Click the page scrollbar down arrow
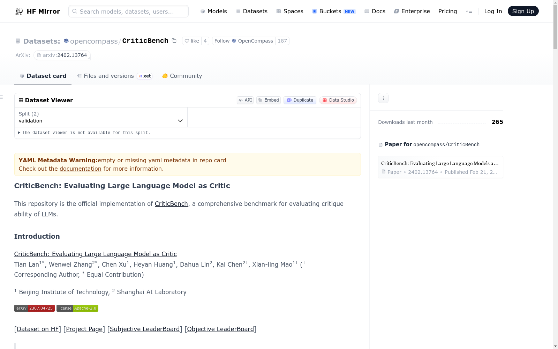 555,346
